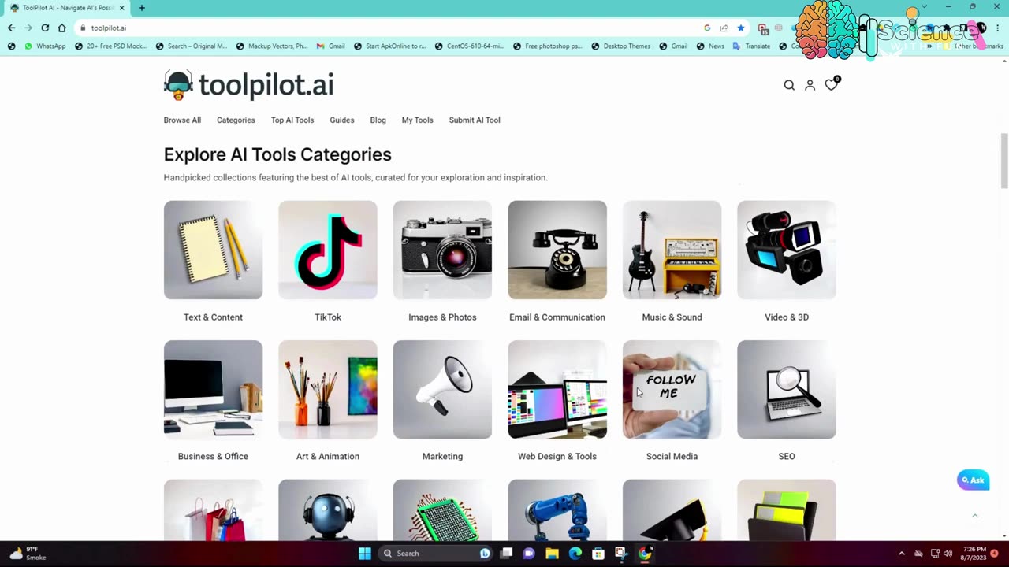Open the TikTok category image
The height and width of the screenshot is (567, 1009).
coord(328,250)
